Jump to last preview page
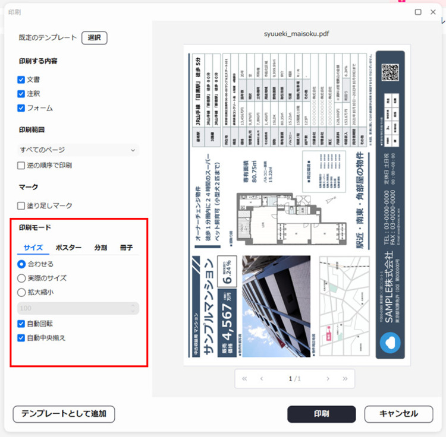446x437 pixels. 345,378
